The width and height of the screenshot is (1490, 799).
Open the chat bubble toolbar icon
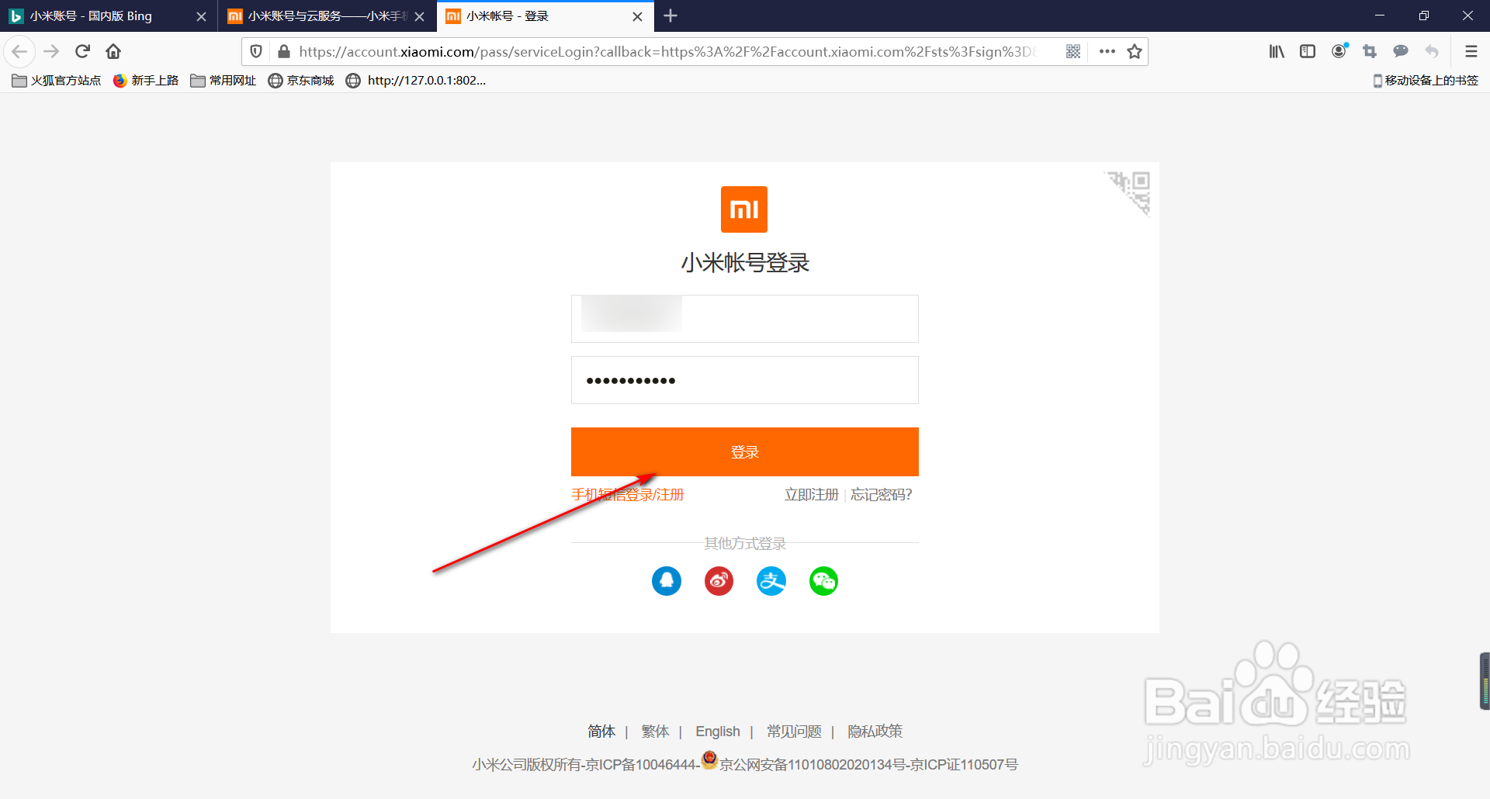tap(1401, 52)
